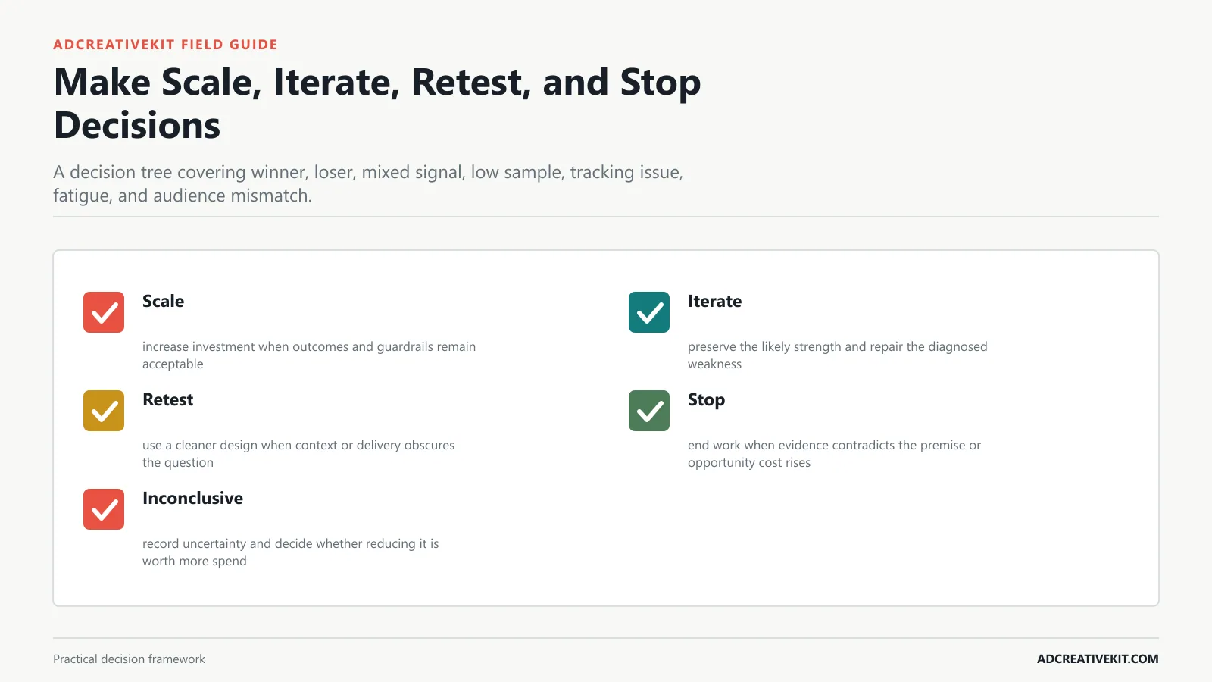
Task: Select the Scale heading
Action: 163,301
